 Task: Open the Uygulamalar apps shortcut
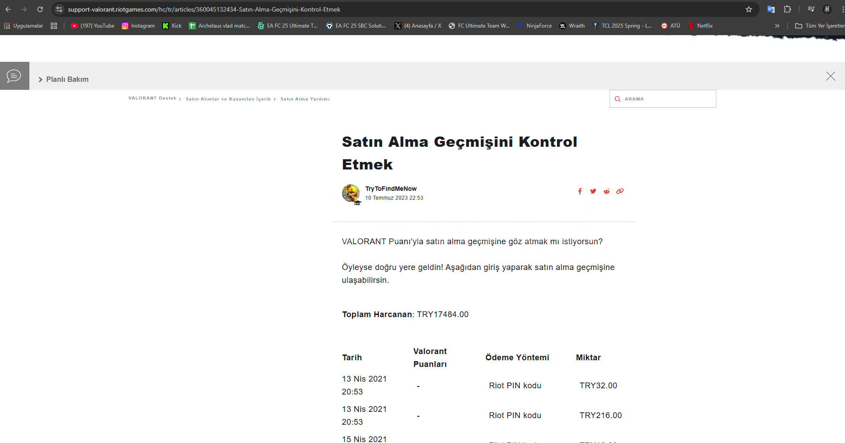click(24, 26)
